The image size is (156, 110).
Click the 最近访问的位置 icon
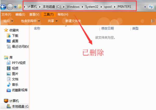click(9, 46)
